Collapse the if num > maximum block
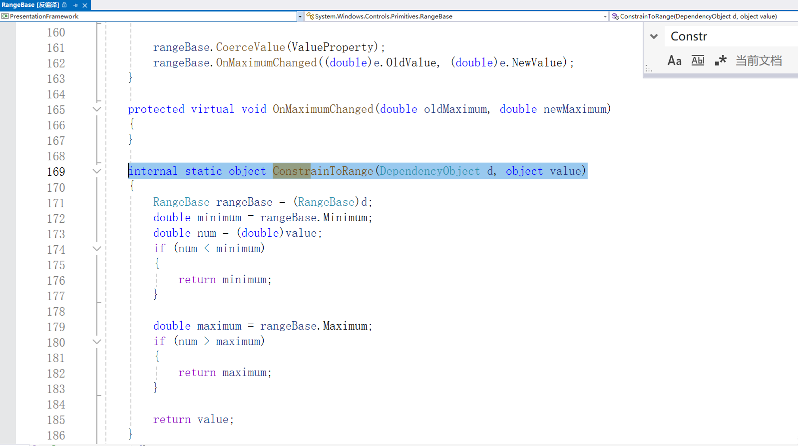 click(97, 342)
